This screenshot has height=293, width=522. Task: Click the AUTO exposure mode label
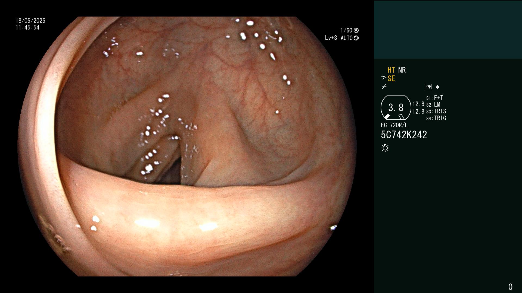(x=347, y=38)
